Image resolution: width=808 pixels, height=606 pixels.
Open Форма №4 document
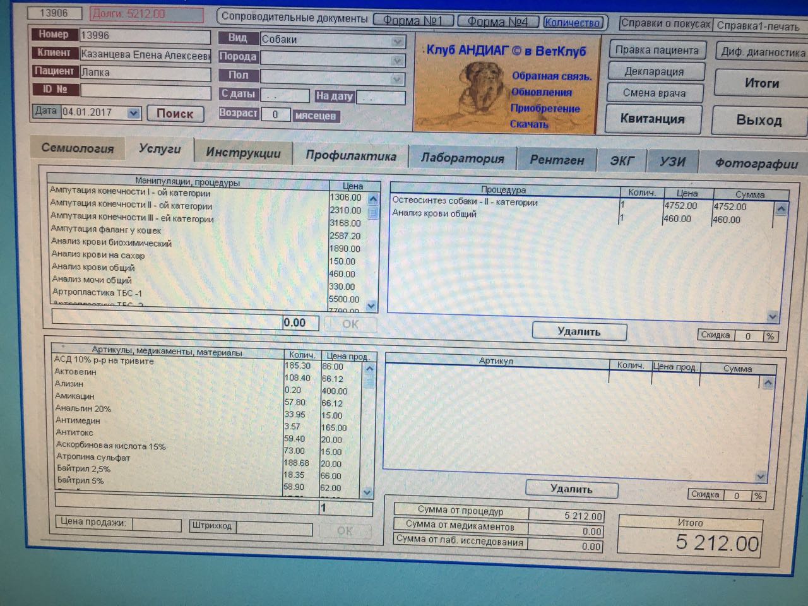click(497, 21)
